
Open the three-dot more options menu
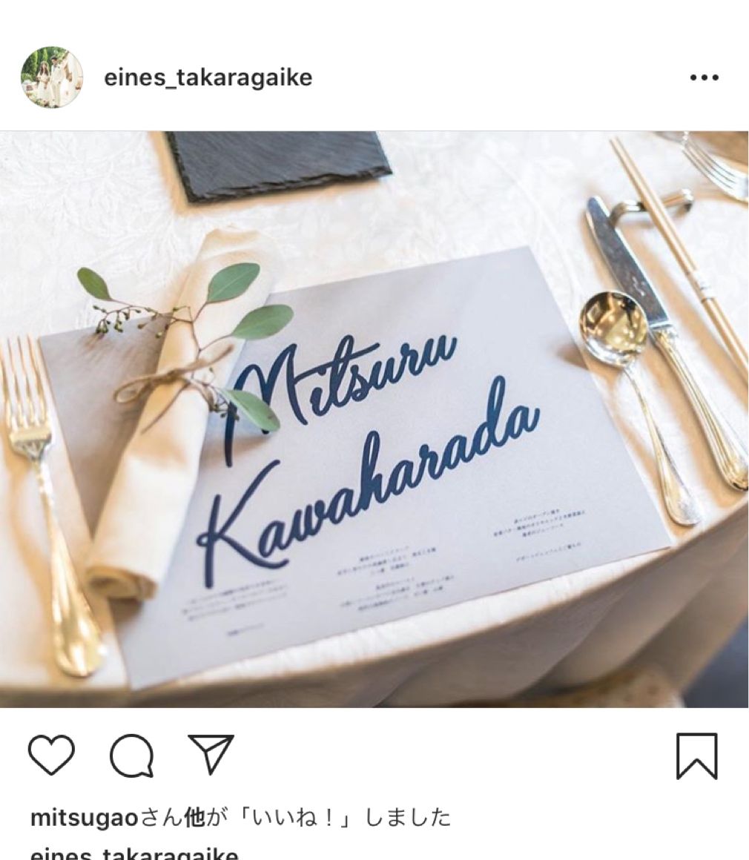(x=704, y=78)
